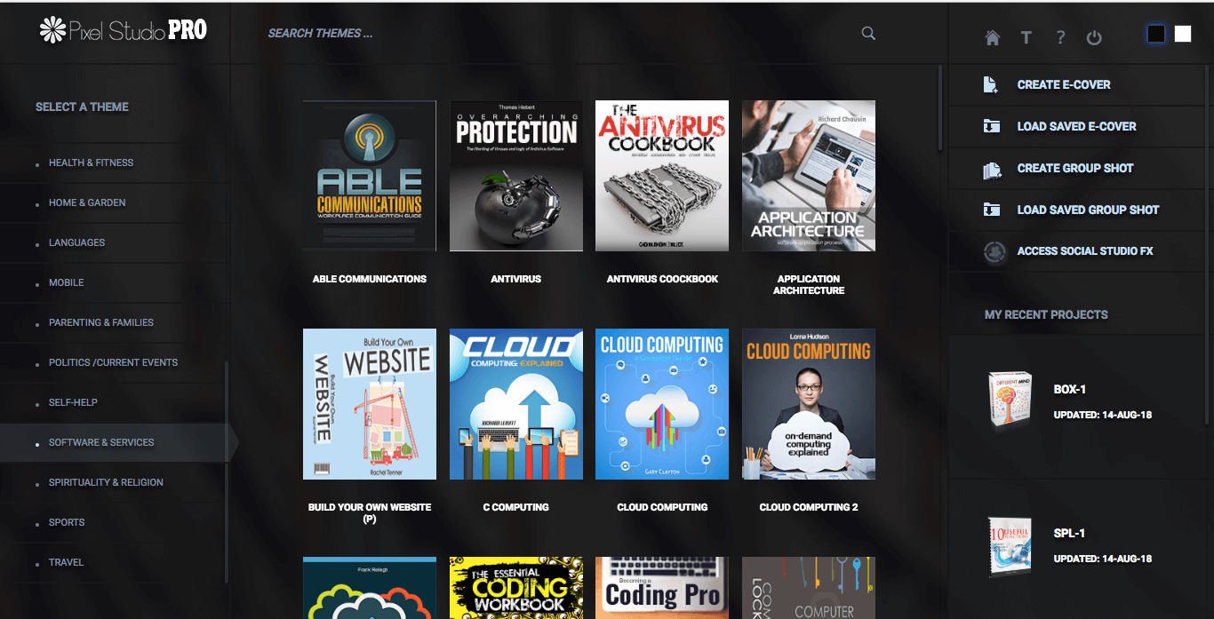Open the Antivirus Cookbook cover thumbnail
Viewport: 1214px width, 619px height.
[x=662, y=176]
